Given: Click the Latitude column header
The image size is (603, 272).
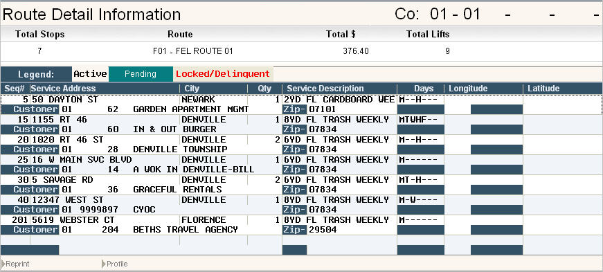Looking at the screenshot, I should (563, 89).
